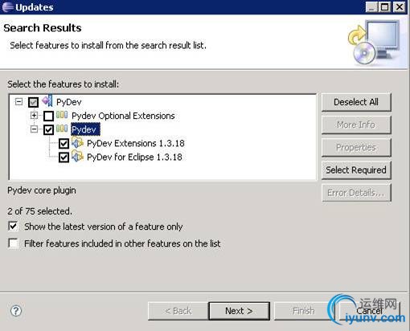Click the 'Pydev core plugin' description text
The width and height of the screenshot is (410, 331).
coord(42,190)
